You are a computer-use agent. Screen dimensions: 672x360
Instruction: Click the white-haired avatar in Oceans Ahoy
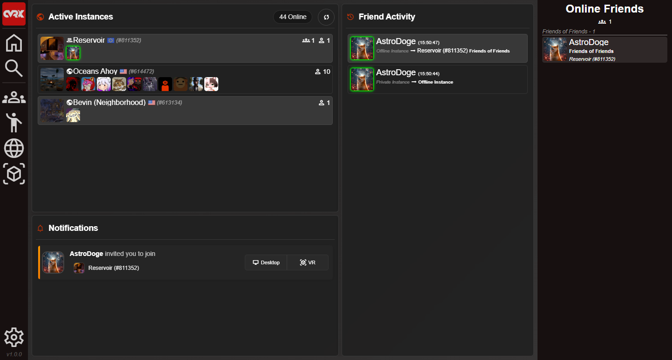click(x=104, y=84)
